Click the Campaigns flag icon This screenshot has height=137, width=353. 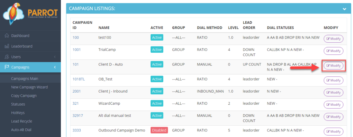pyautogui.click(x=7, y=67)
